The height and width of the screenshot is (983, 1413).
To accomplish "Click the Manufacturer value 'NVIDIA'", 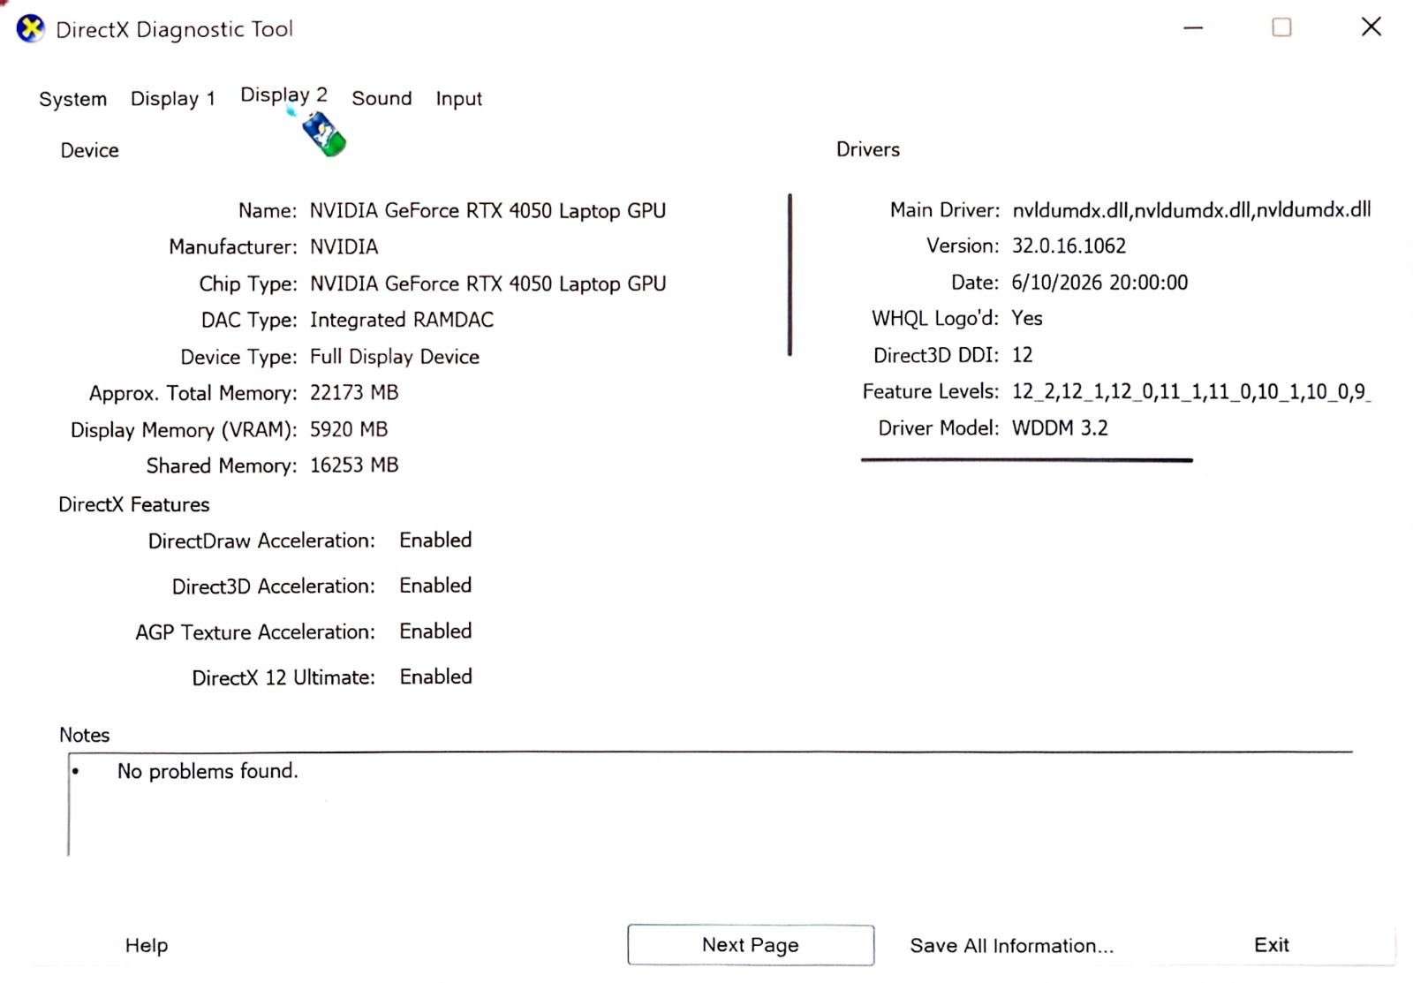I will pos(344,247).
